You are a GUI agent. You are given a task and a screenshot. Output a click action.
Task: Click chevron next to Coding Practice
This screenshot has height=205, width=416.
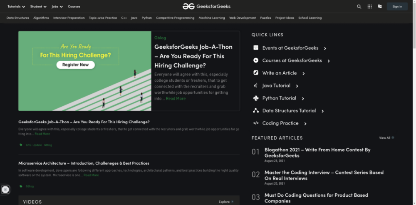(x=305, y=124)
